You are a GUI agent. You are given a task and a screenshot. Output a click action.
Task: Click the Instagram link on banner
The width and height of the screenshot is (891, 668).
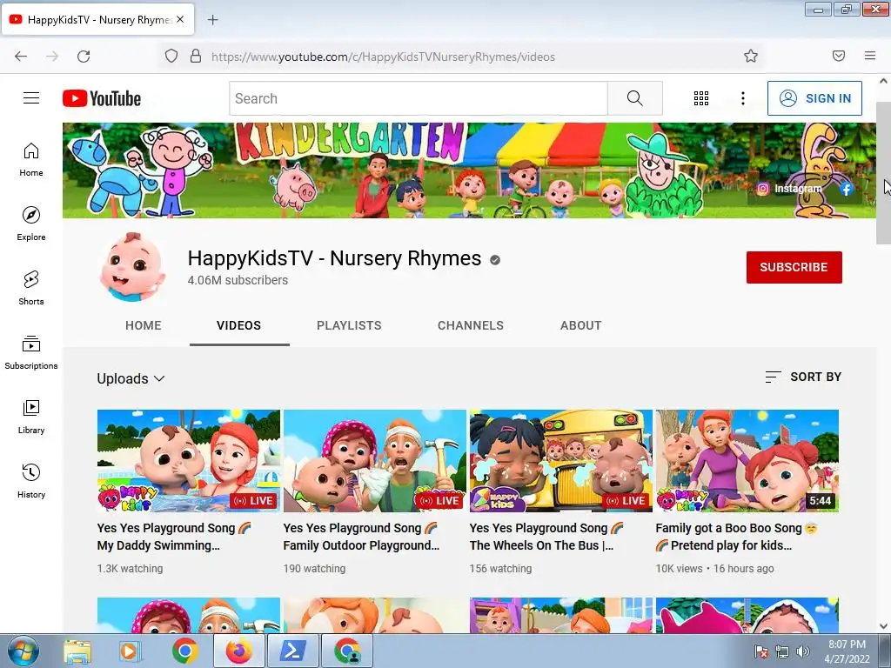tap(789, 189)
